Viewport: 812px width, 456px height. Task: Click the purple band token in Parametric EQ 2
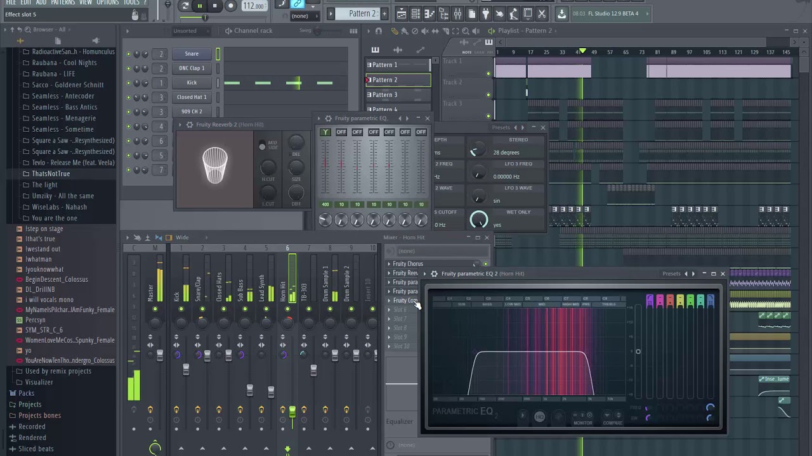[649, 301]
